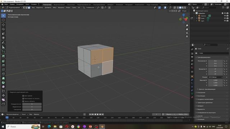
Task: Open the 'XYZ Эйлер' rotation mode dropdown
Action: pyautogui.click(x=216, y=77)
